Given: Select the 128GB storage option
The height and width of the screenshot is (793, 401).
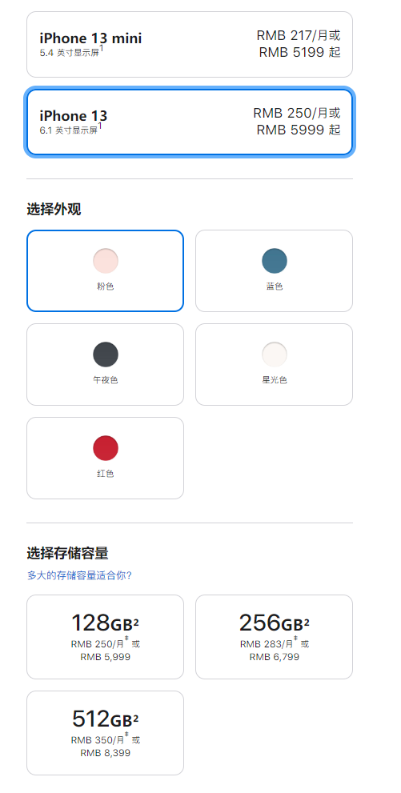Looking at the screenshot, I should [x=105, y=637].
